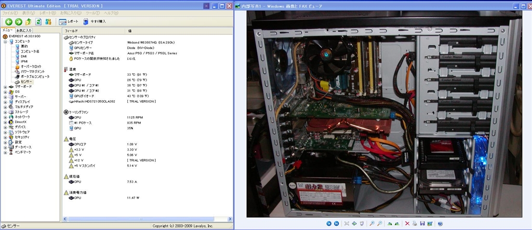Click Previous Image button in picture viewer

coord(329,224)
